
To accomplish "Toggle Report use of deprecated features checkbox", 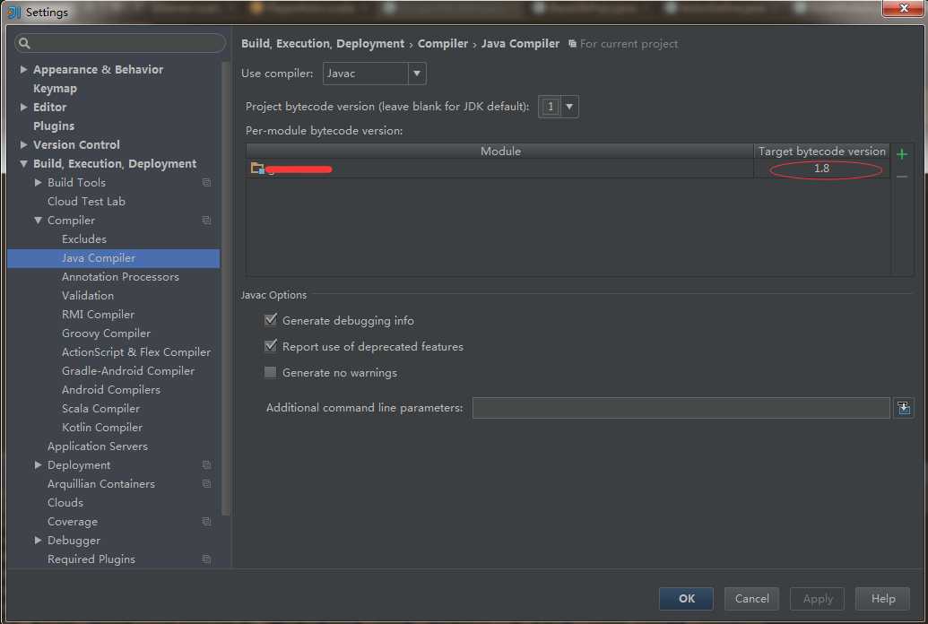I will [271, 346].
